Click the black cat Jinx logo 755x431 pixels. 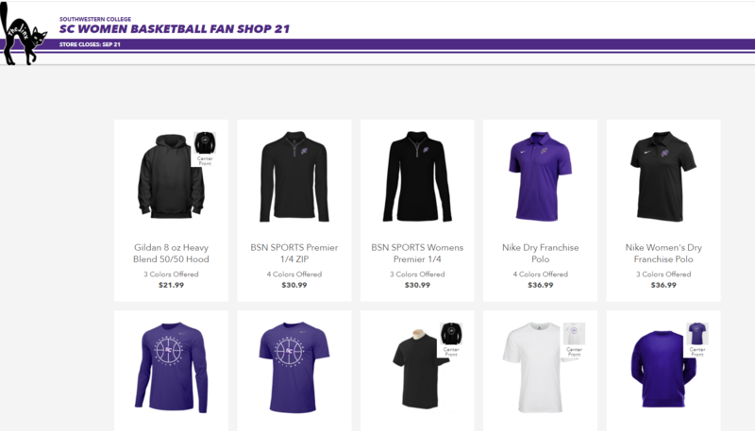(x=24, y=34)
